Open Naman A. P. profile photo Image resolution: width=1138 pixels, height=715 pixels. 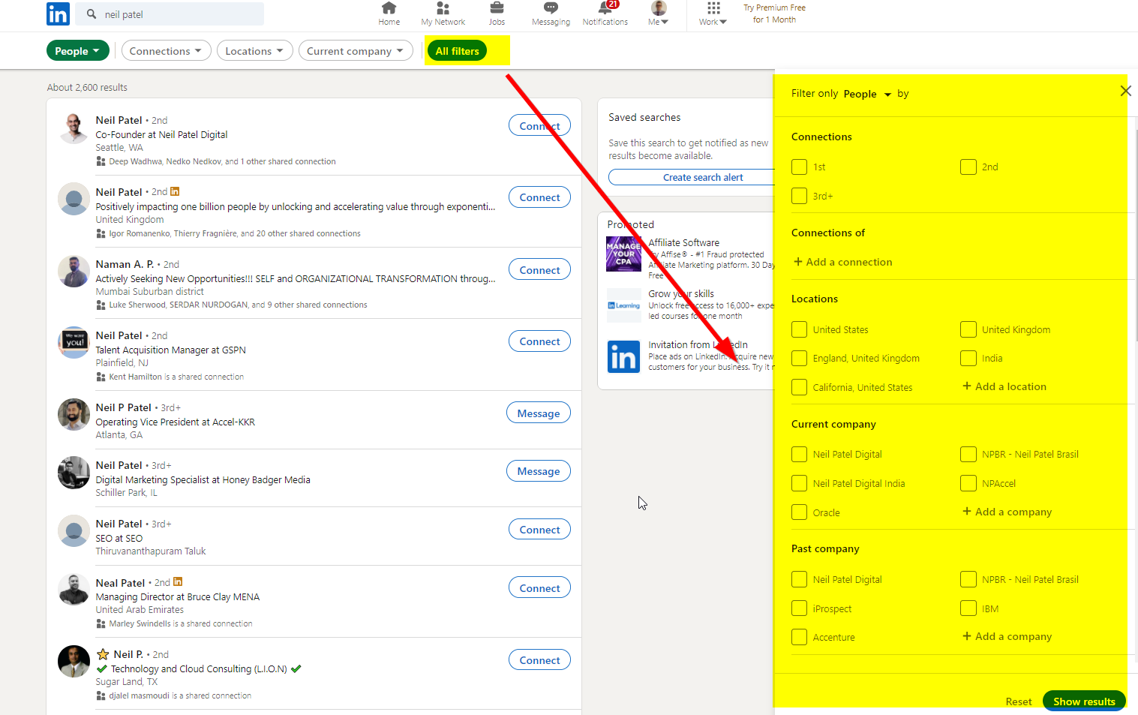pyautogui.click(x=74, y=271)
